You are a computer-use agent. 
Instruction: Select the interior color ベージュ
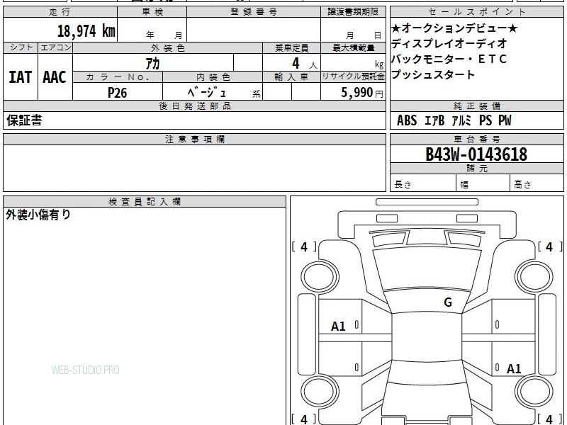(x=207, y=93)
